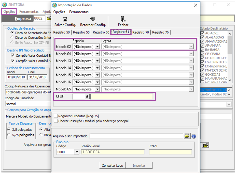Open the Modelo 65 Espécie dropdown
Screen dimensions: 237x174
tap(97, 89)
